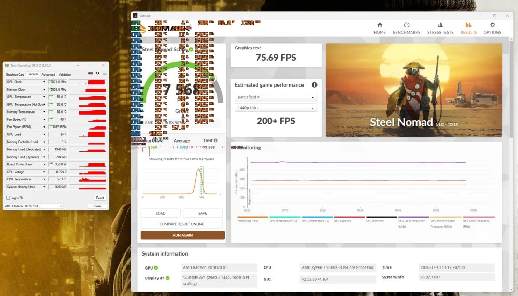Click the RUN AGAIN button
The image size is (518, 296).
click(x=183, y=235)
